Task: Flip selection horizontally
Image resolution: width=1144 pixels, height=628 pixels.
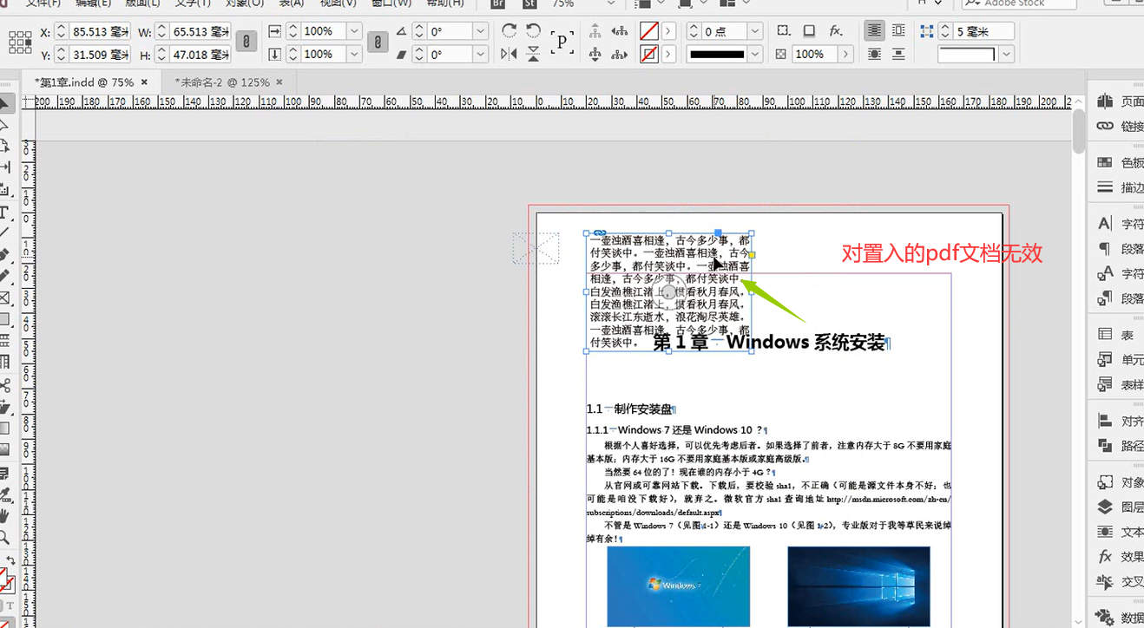Action: [510, 54]
